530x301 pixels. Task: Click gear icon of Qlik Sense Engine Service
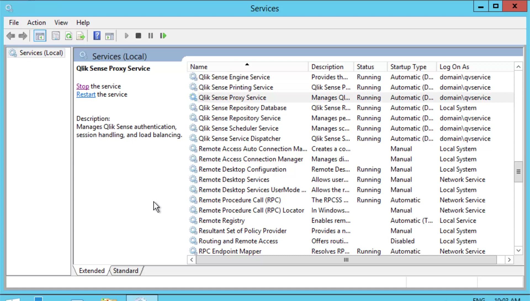tap(193, 77)
